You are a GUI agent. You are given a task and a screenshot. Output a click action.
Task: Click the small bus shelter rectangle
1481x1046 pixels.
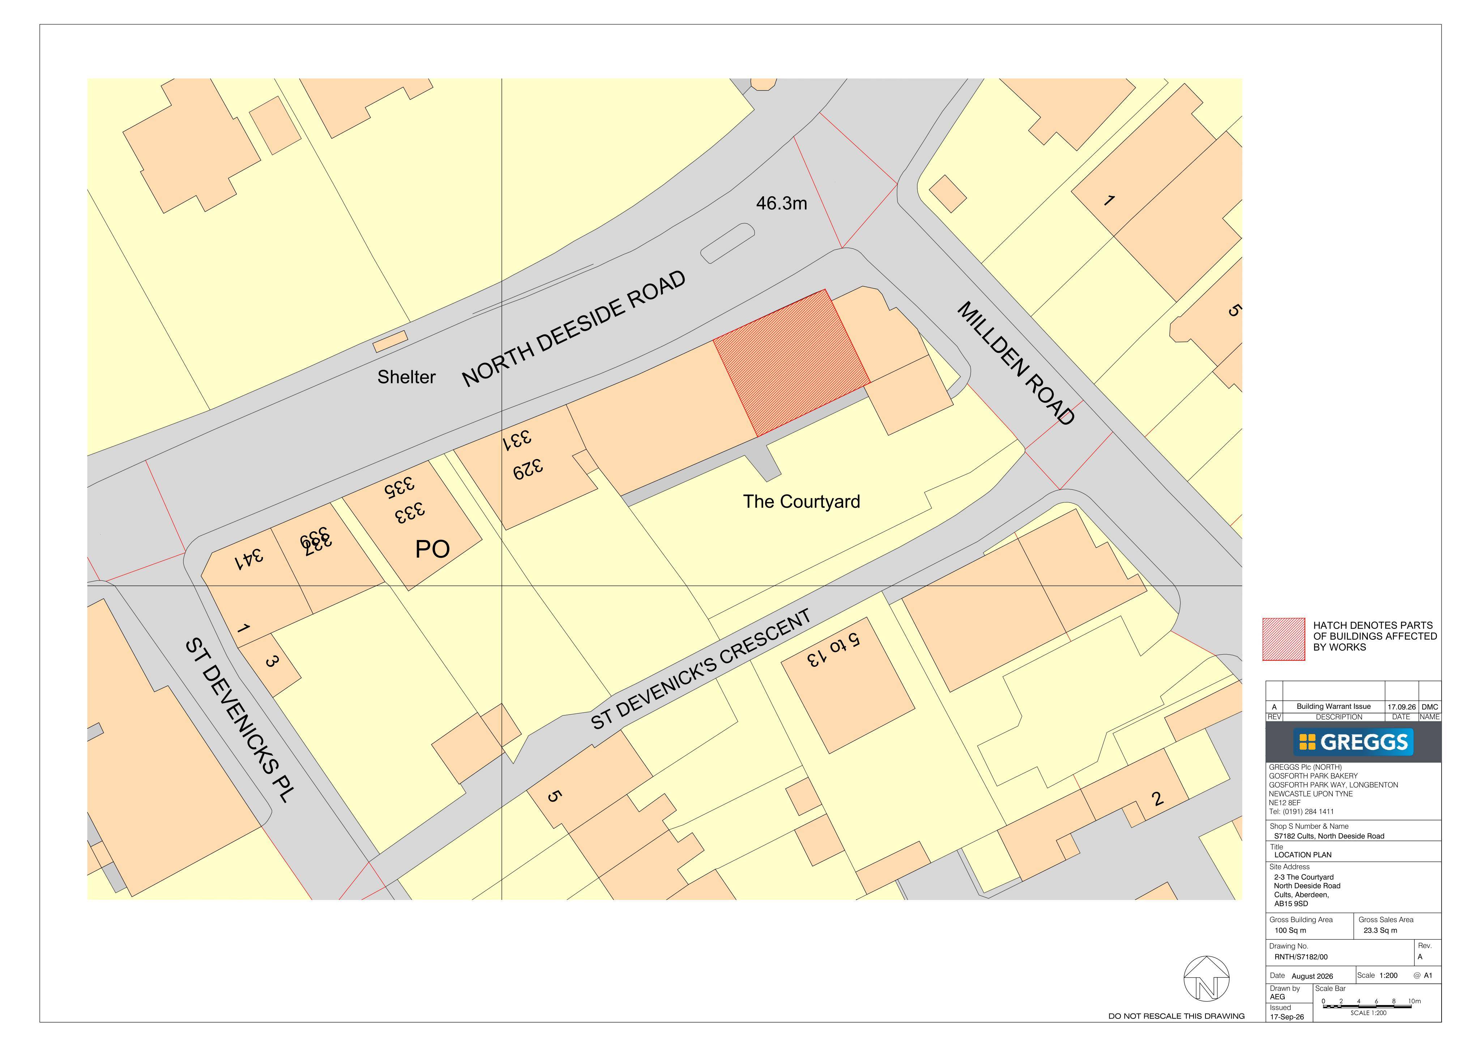[x=391, y=341]
